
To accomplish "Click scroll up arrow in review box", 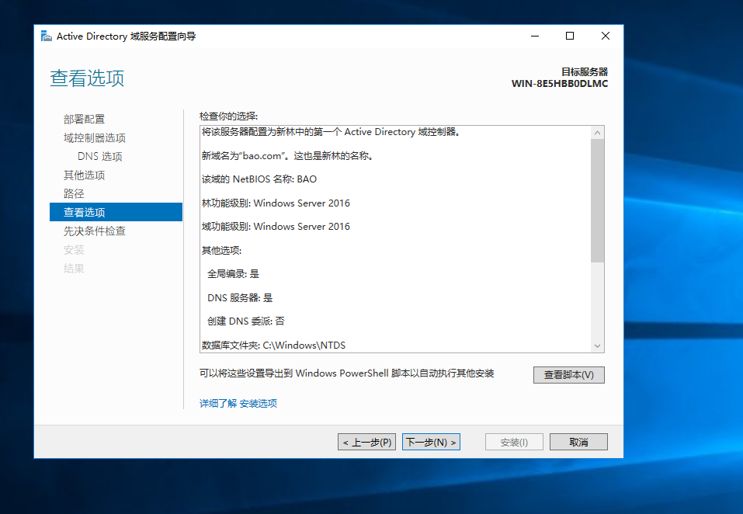I will [597, 133].
